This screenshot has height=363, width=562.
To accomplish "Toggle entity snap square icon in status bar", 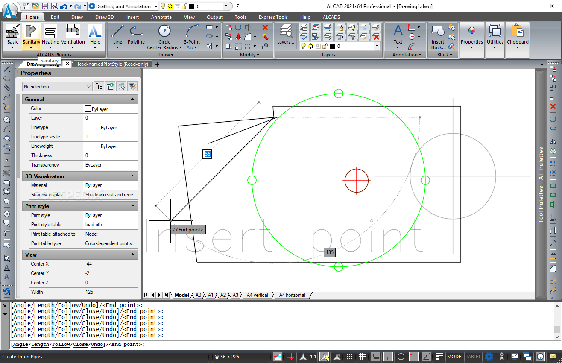I will click(x=413, y=357).
